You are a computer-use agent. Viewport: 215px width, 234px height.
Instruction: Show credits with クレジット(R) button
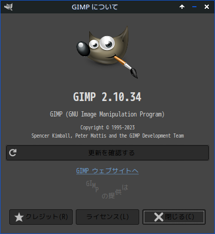[x=41, y=217]
